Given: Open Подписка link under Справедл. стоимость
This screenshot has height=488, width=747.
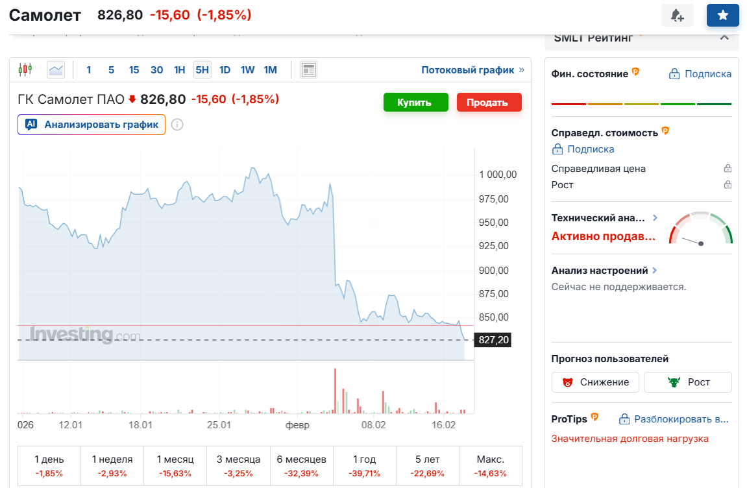Looking at the screenshot, I should (x=583, y=149).
